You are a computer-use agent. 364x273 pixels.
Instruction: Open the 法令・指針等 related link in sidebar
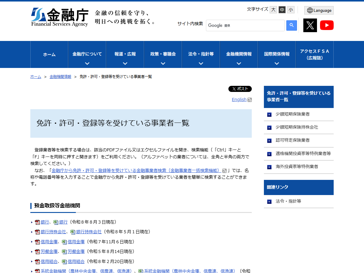[288, 201]
